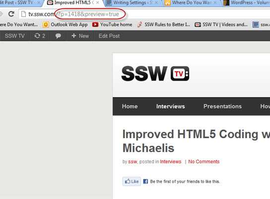Viewport: 270px width, 199px height.
Task: Go to the Interviews navigation item
Action: 170,106
